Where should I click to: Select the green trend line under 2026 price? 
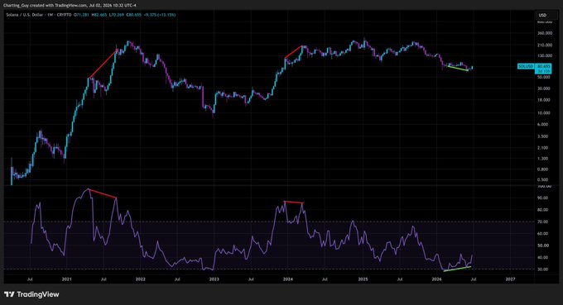pos(458,68)
